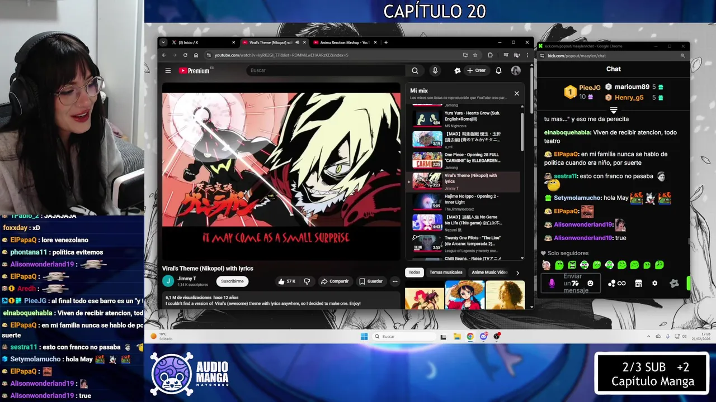Click the YouTube search magnifier button
Viewport: 716px width, 402px height.
(414, 70)
